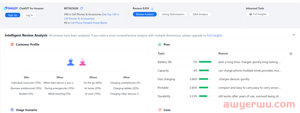Click Student (5%) entry
The width and height of the screenshot is (300, 113).
pyautogui.click(x=27, y=94)
